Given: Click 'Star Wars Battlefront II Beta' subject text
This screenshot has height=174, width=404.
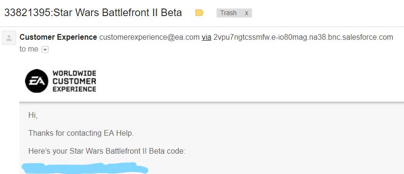Looking at the screenshot, I should [117, 12].
